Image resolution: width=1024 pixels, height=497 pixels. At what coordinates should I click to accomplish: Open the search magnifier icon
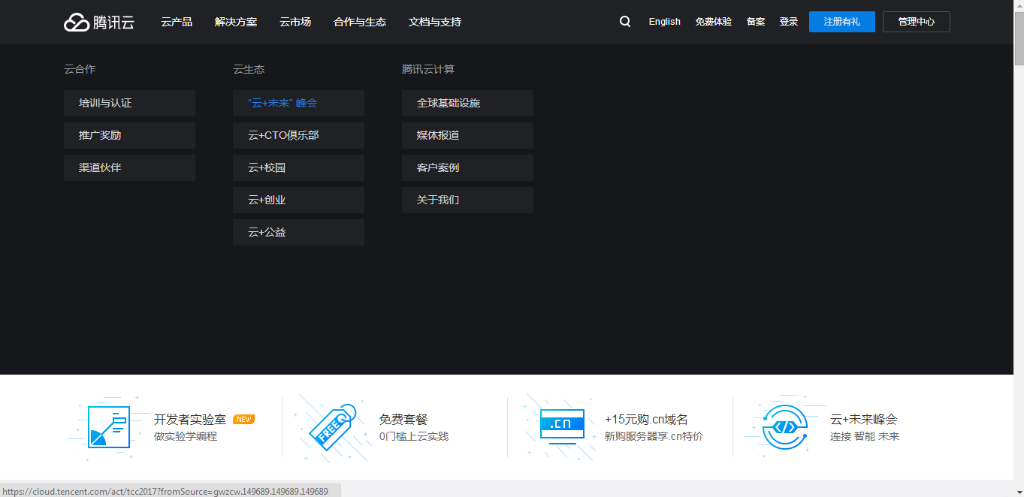[x=625, y=22]
